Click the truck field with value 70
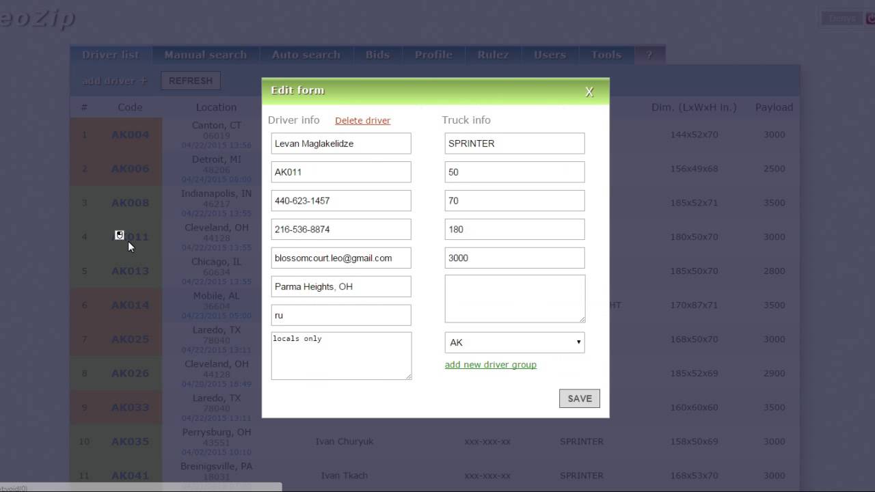 (x=515, y=201)
